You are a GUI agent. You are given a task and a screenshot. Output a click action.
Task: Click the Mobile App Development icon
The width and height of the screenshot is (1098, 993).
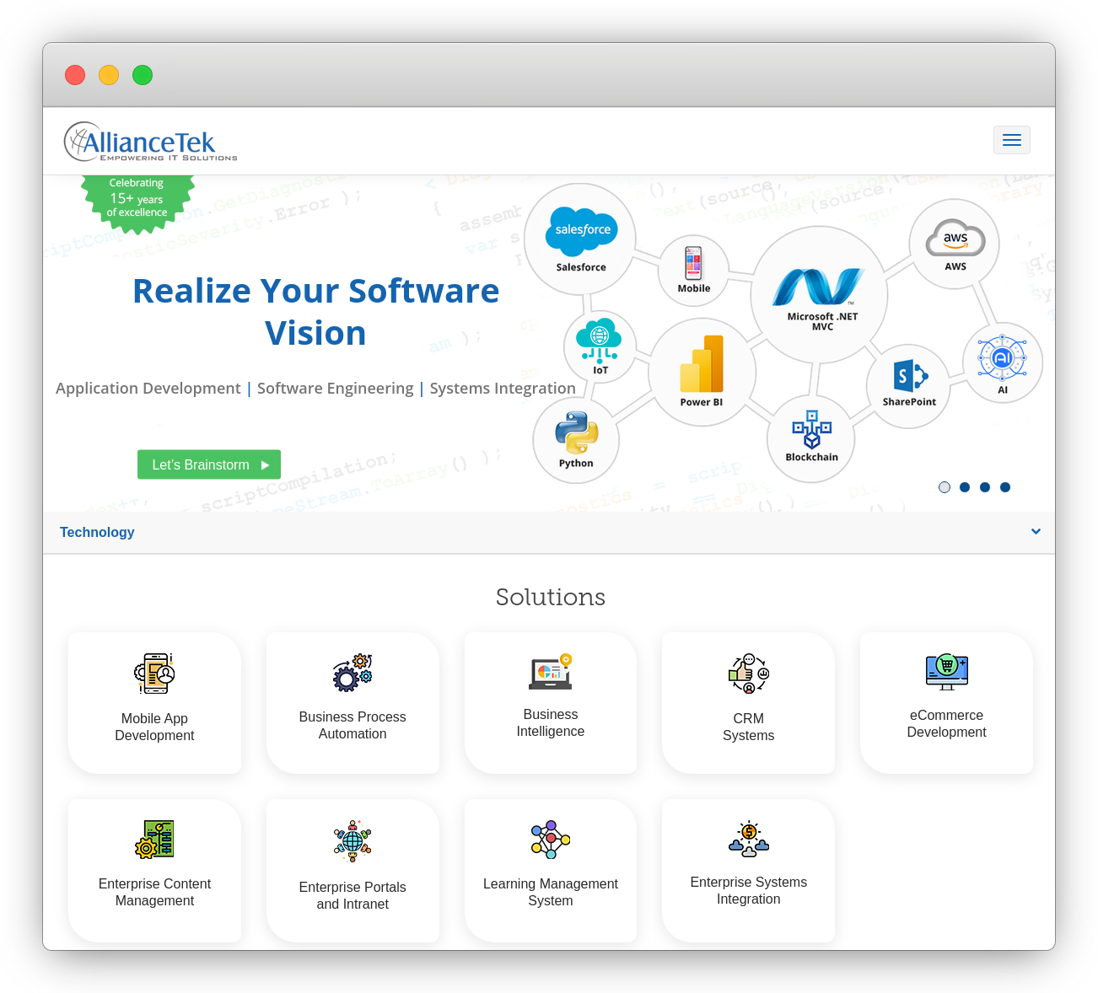pyautogui.click(x=154, y=674)
